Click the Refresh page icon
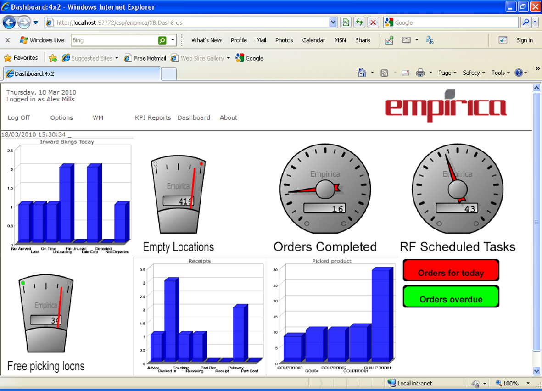 [359, 22]
